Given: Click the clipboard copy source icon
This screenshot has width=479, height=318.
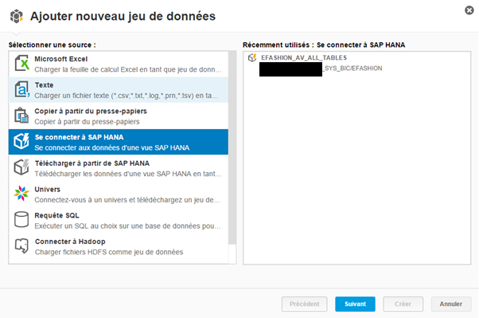Looking at the screenshot, I should (21, 116).
